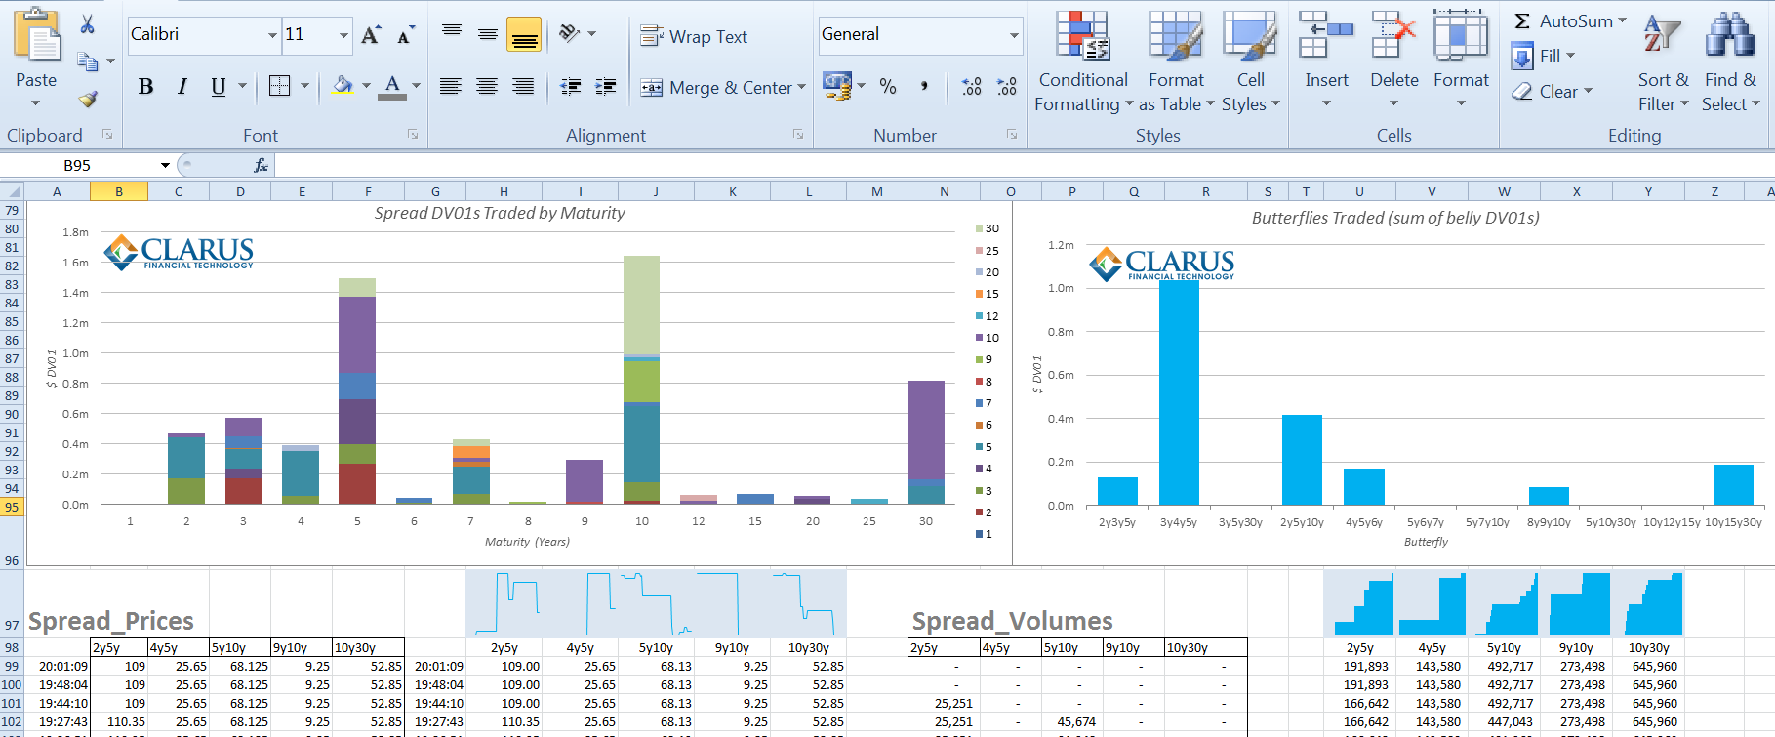Expand the Paste options arrow
The height and width of the screenshot is (737, 1775).
[36, 102]
